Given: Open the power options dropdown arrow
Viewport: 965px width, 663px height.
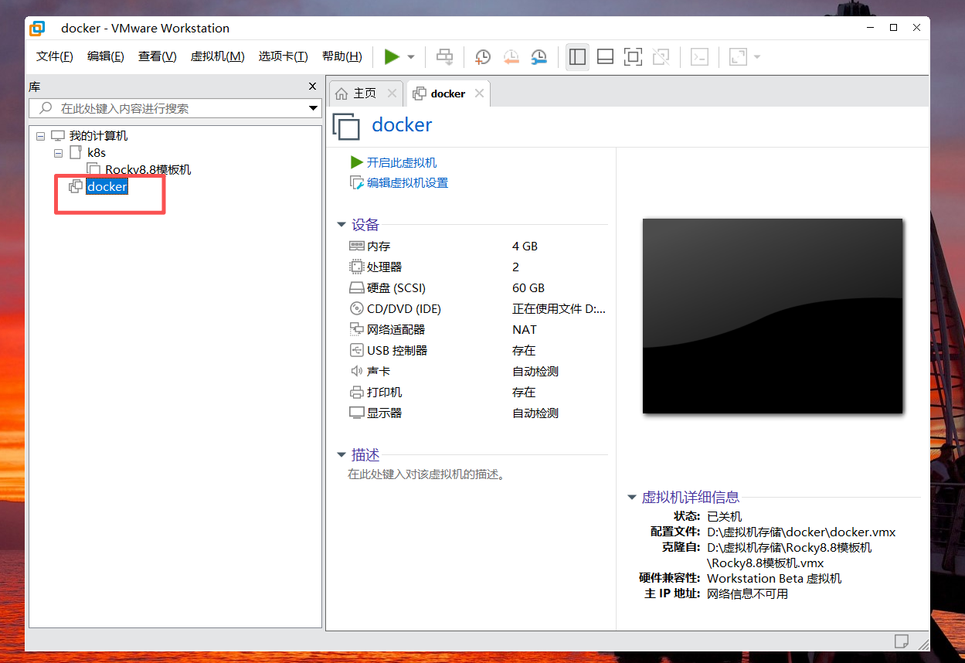Looking at the screenshot, I should tap(411, 57).
